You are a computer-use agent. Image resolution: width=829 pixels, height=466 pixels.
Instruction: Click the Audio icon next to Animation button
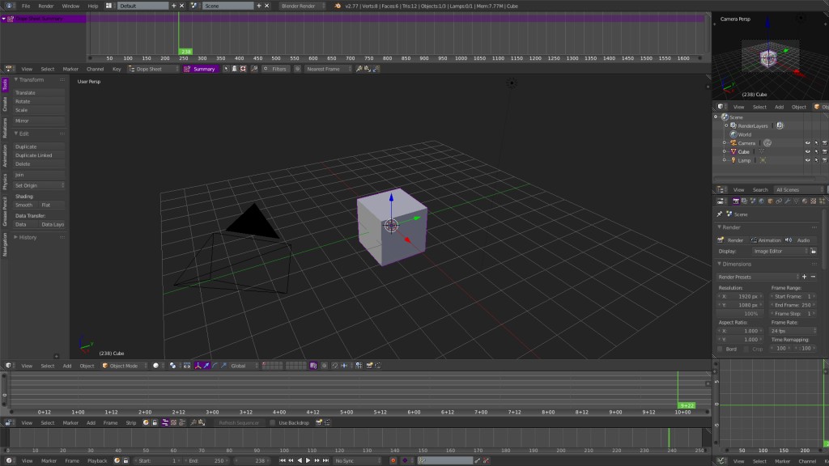coord(788,239)
